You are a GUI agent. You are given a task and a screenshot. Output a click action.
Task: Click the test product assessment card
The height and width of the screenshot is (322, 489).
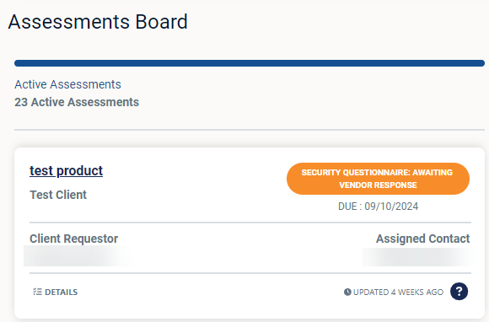tap(250, 233)
